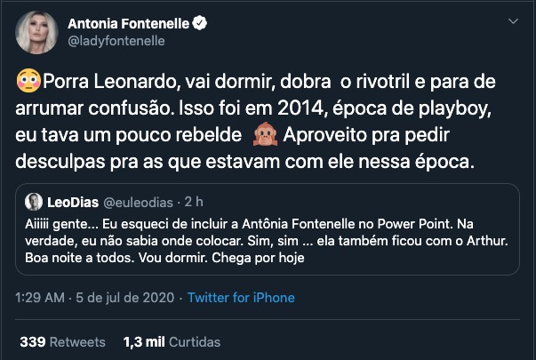The height and width of the screenshot is (360, 536).
Task: Click the @ladyfontenelle handle
Action: [116, 41]
